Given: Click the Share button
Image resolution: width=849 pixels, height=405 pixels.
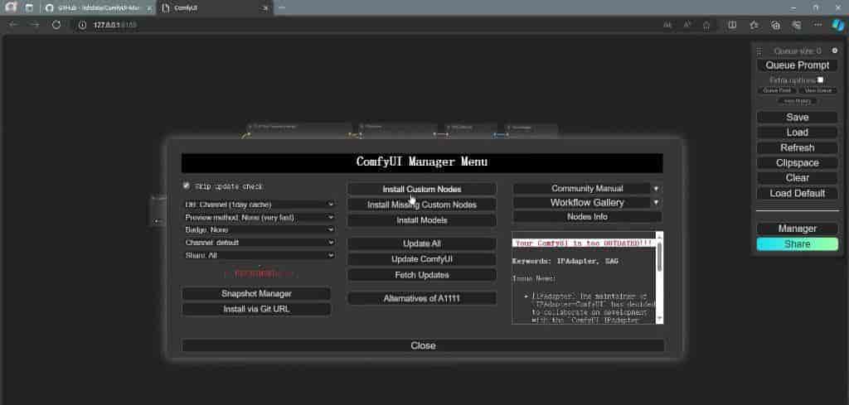Looking at the screenshot, I should pos(797,244).
